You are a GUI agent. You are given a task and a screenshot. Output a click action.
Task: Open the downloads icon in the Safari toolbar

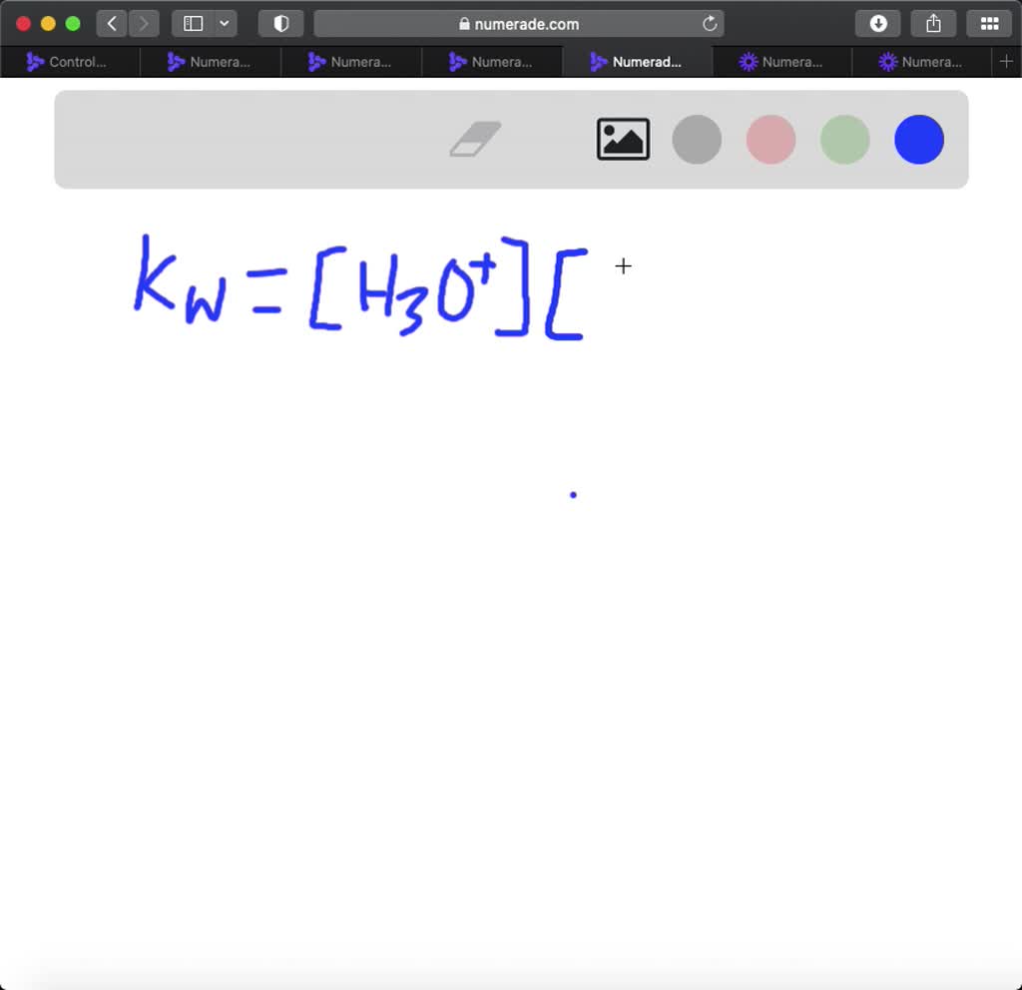click(877, 23)
